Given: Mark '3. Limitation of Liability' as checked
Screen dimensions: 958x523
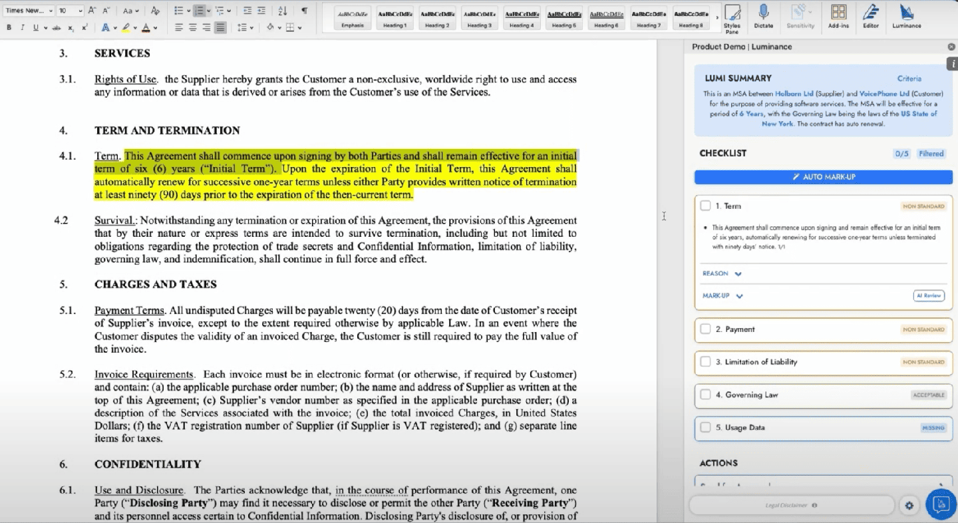Looking at the screenshot, I should (x=705, y=362).
